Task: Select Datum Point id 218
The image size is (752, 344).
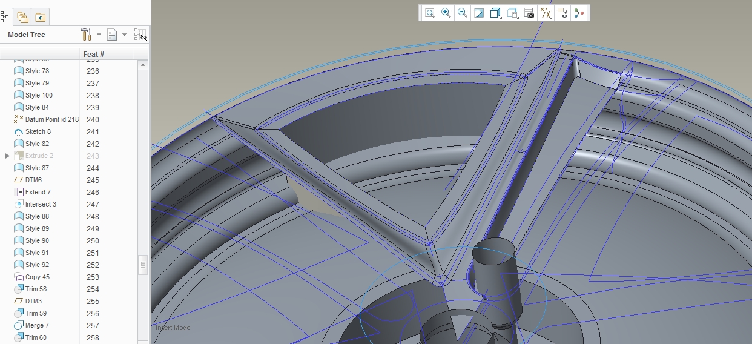Action: 52,119
